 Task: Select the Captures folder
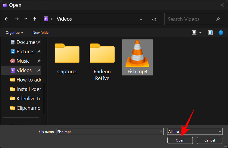point(67,59)
